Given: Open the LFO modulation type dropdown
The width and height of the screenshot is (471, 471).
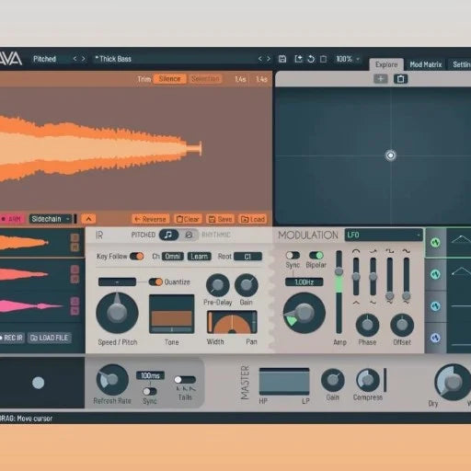Looking at the screenshot, I should (x=384, y=235).
